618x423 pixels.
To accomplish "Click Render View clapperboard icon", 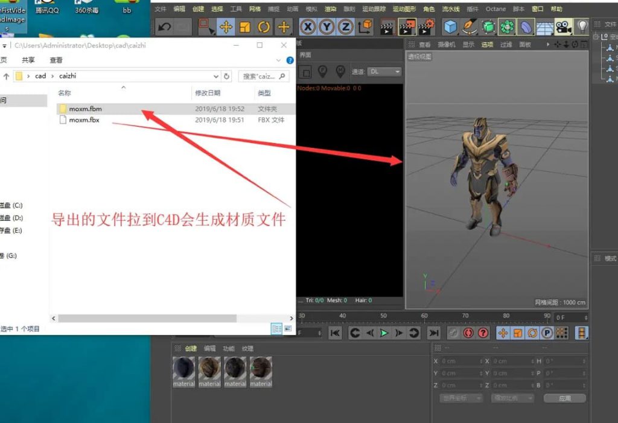I will point(387,27).
